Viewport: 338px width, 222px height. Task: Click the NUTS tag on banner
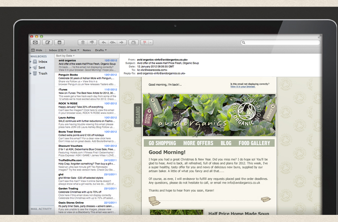[156, 106]
